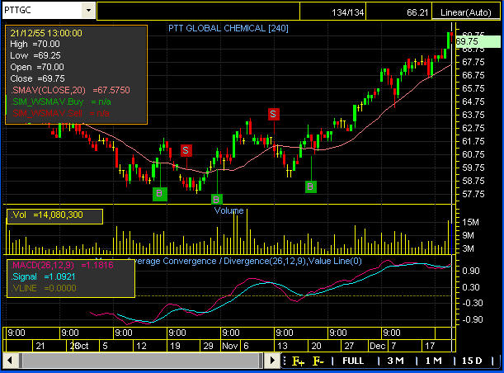Image resolution: width=504 pixels, height=373 pixels.
Task: Click the .Signal =1.0921 legend line
Action: tap(43, 276)
